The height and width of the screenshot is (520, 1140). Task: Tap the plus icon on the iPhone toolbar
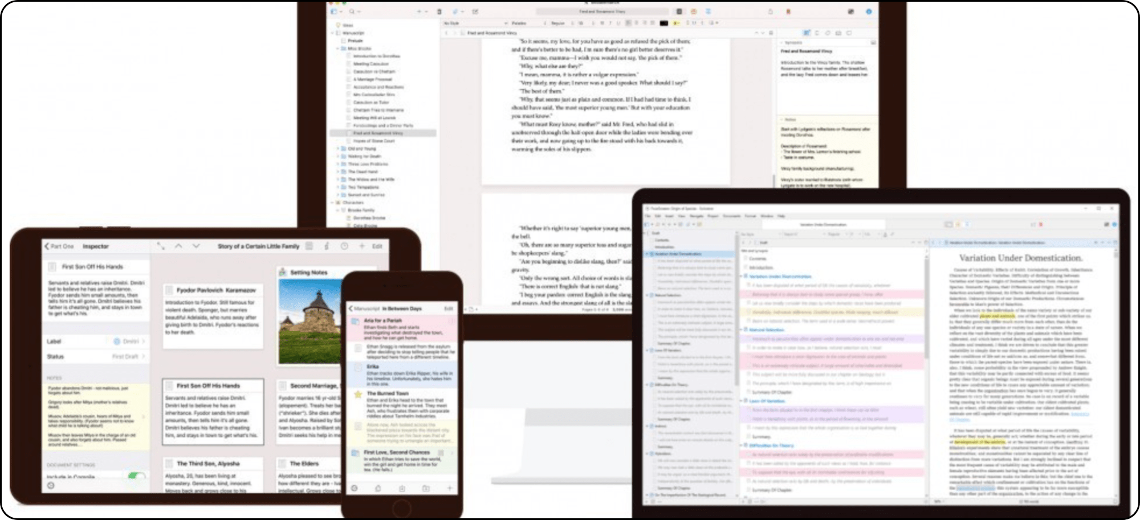pyautogui.click(x=450, y=488)
